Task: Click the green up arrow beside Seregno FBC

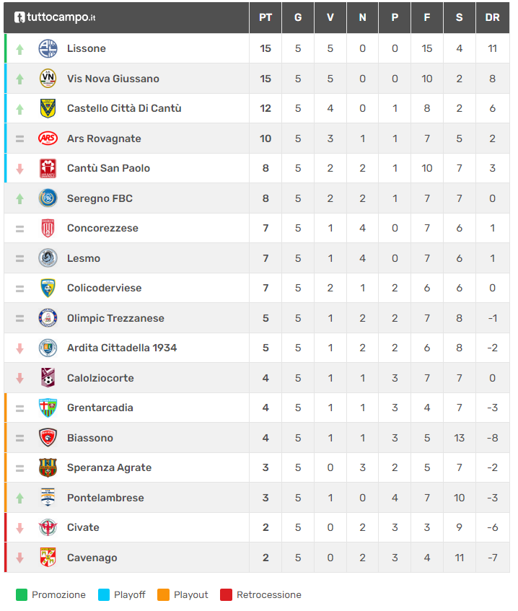Action: point(20,198)
